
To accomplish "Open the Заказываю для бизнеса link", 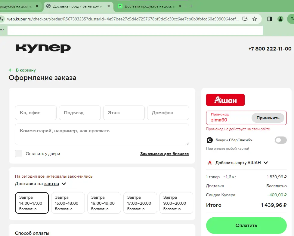I will click(x=164, y=154).
